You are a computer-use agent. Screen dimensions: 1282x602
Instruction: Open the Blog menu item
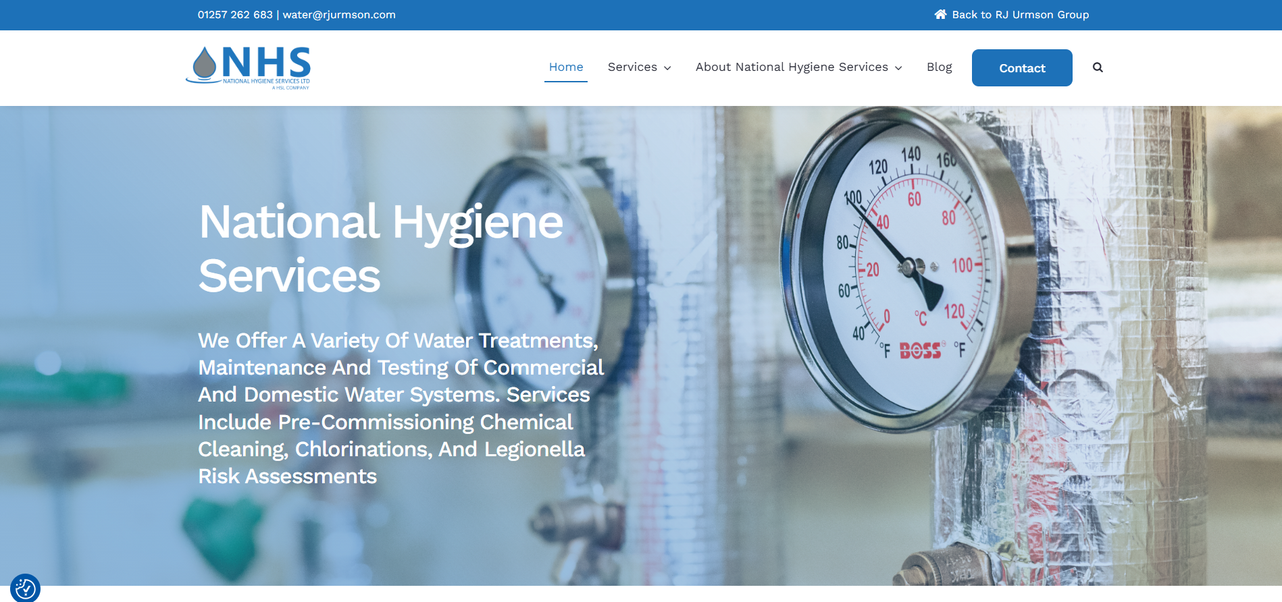[939, 67]
